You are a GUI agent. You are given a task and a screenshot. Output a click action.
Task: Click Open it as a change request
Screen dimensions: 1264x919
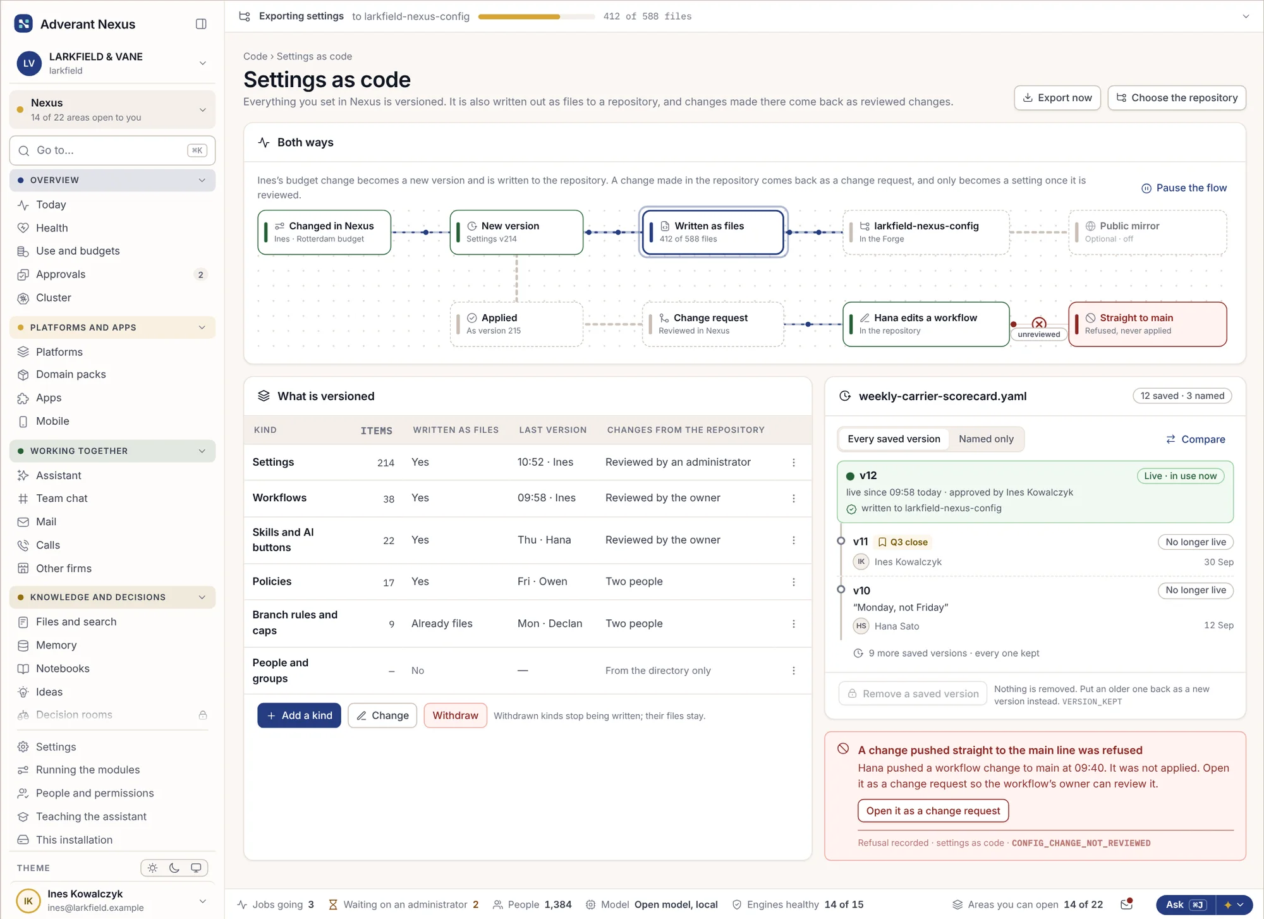(933, 811)
